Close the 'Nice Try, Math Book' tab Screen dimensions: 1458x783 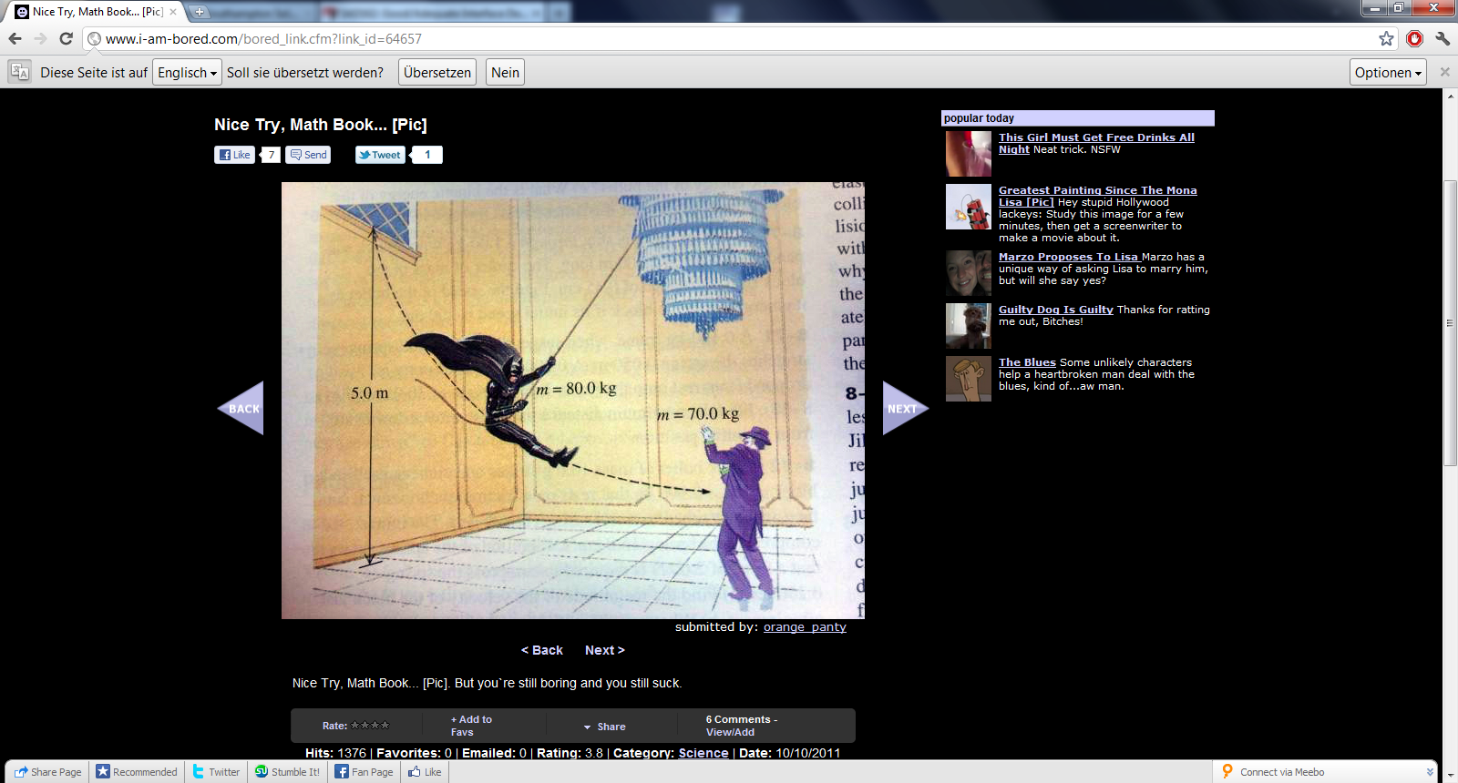(x=173, y=12)
